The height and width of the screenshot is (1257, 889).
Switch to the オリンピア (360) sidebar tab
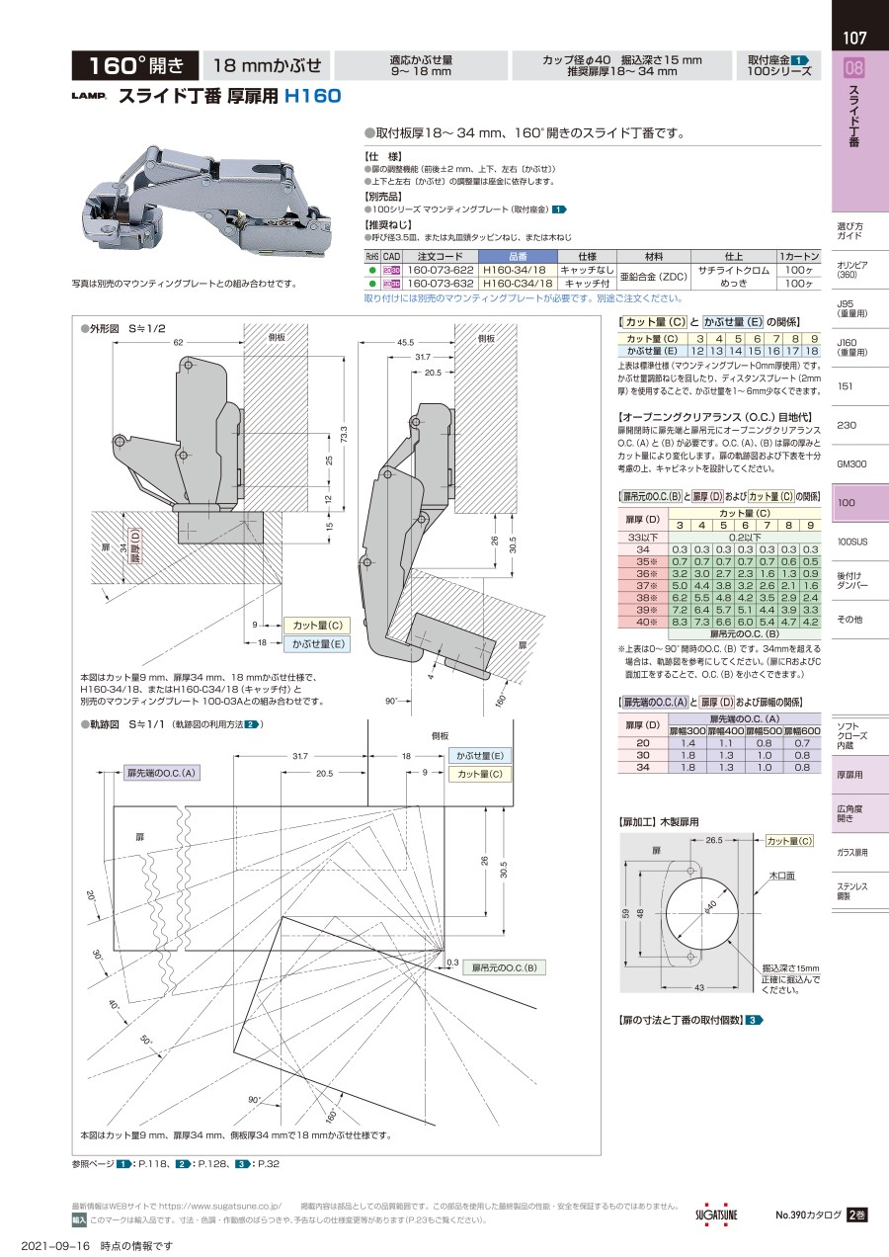(852, 270)
